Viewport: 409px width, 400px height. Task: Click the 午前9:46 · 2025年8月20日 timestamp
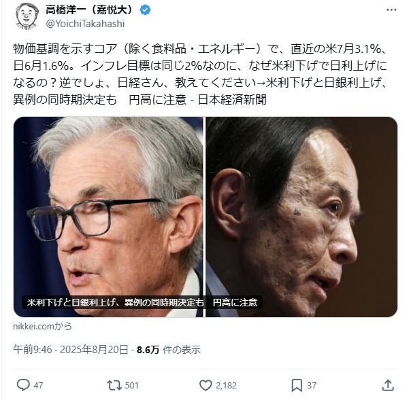71,350
